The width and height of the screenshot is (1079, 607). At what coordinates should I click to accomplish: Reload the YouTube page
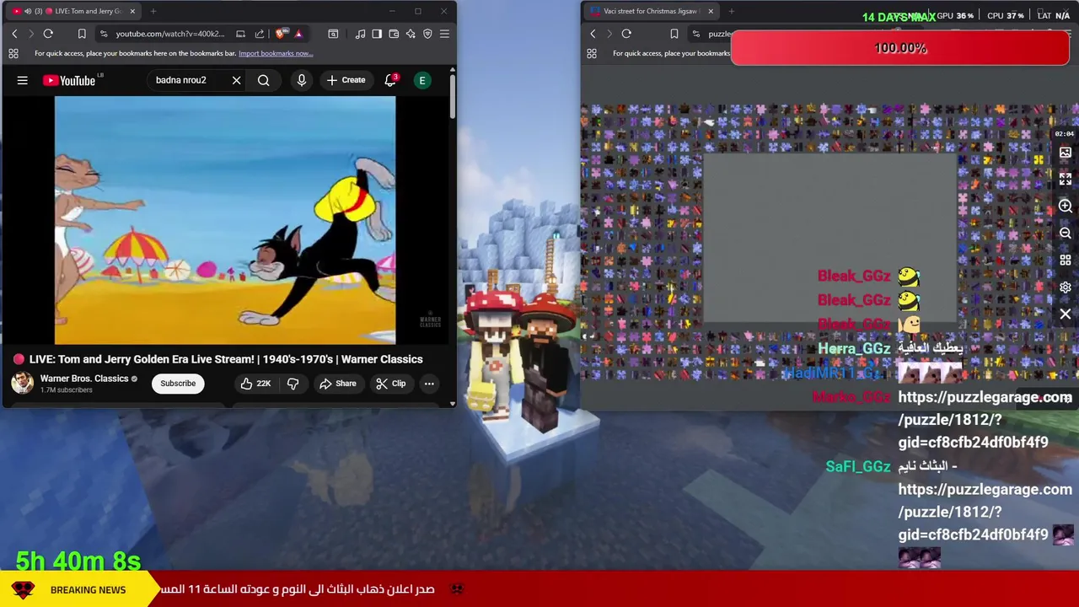coord(48,34)
